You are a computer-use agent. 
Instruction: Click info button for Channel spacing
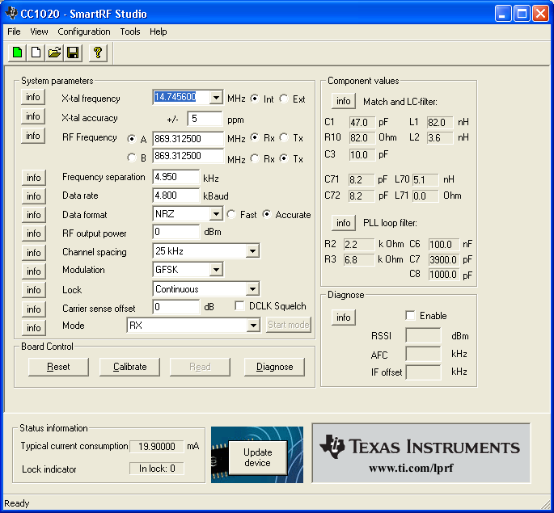pyautogui.click(x=34, y=253)
